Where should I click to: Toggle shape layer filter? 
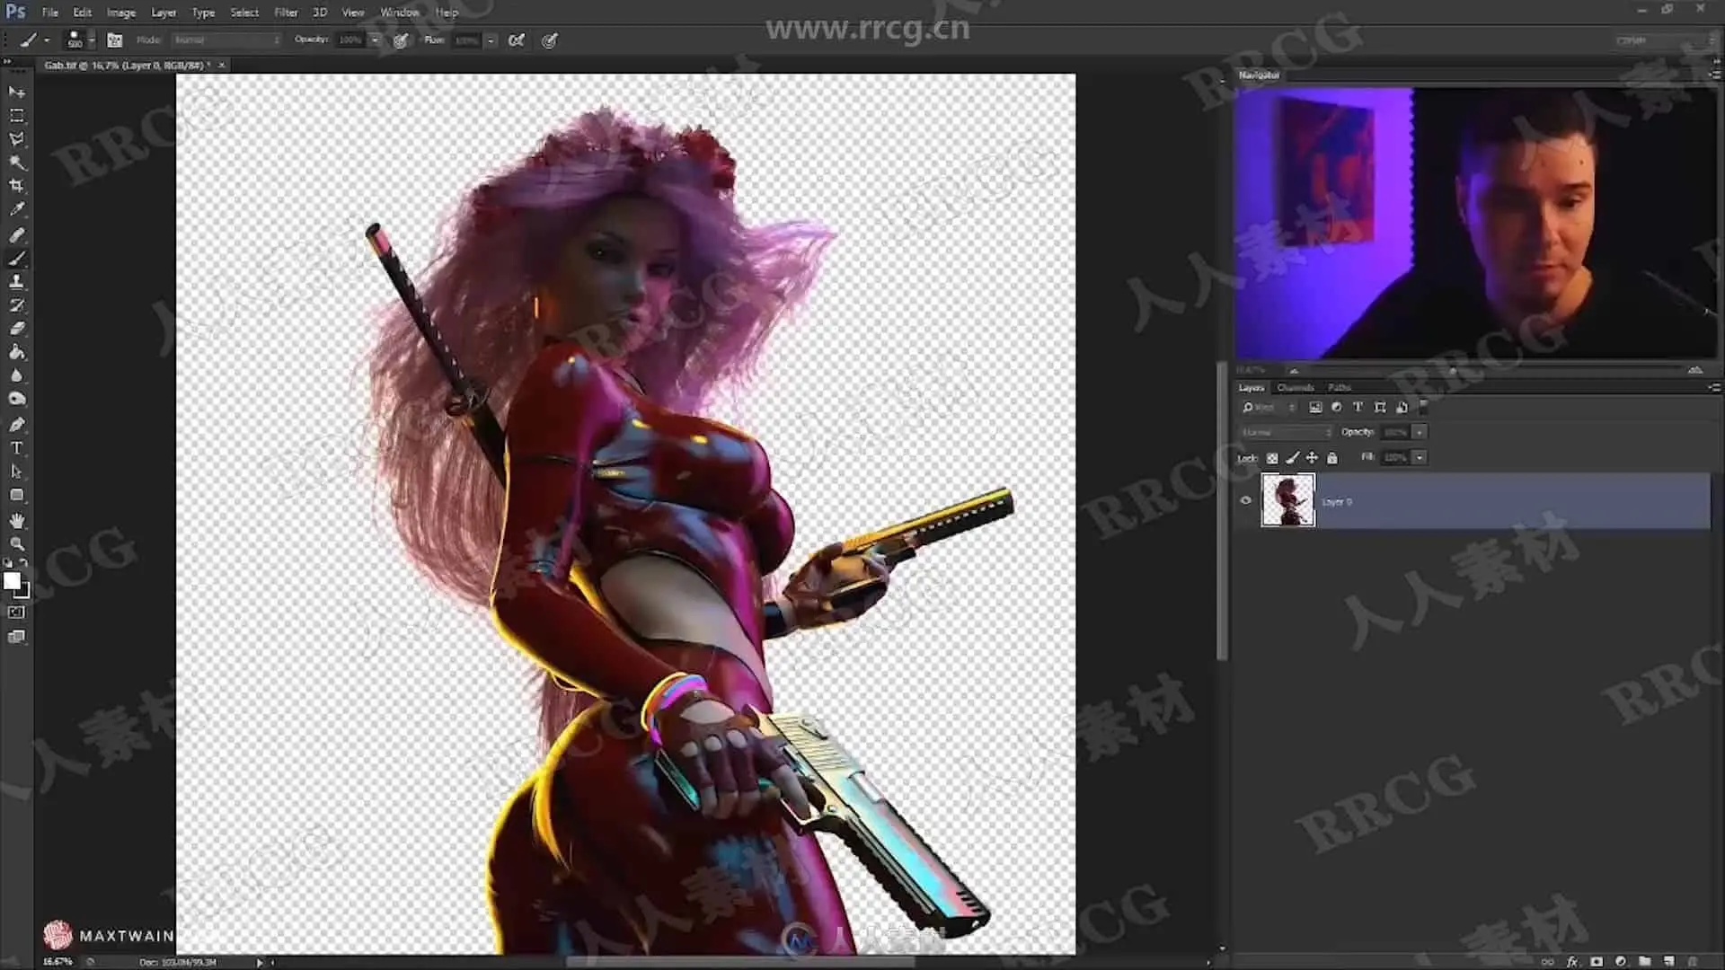1380,407
